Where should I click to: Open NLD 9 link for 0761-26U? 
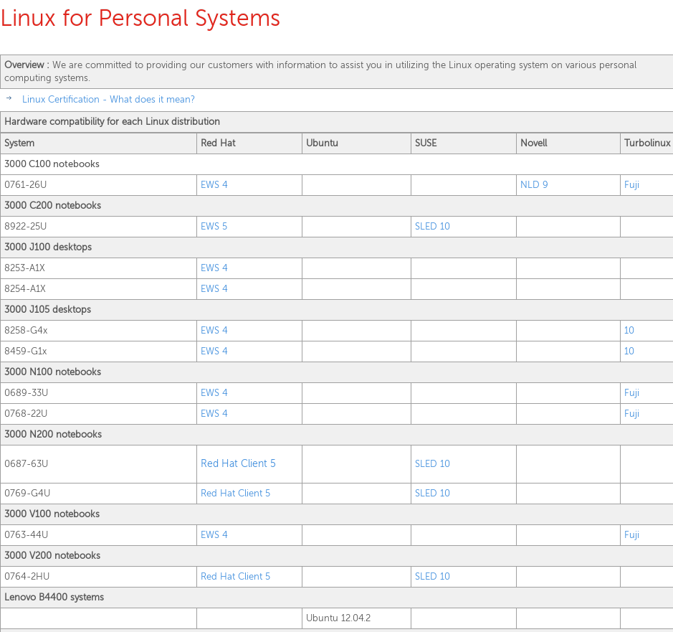534,185
